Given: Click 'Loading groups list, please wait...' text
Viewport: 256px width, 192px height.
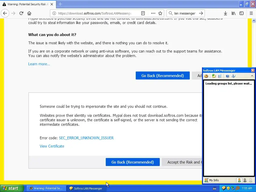Looking at the screenshot, I should 228,83.
